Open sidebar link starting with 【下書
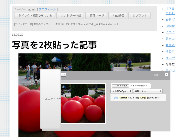This screenshot has height=137, width=175. pos(170,11)
